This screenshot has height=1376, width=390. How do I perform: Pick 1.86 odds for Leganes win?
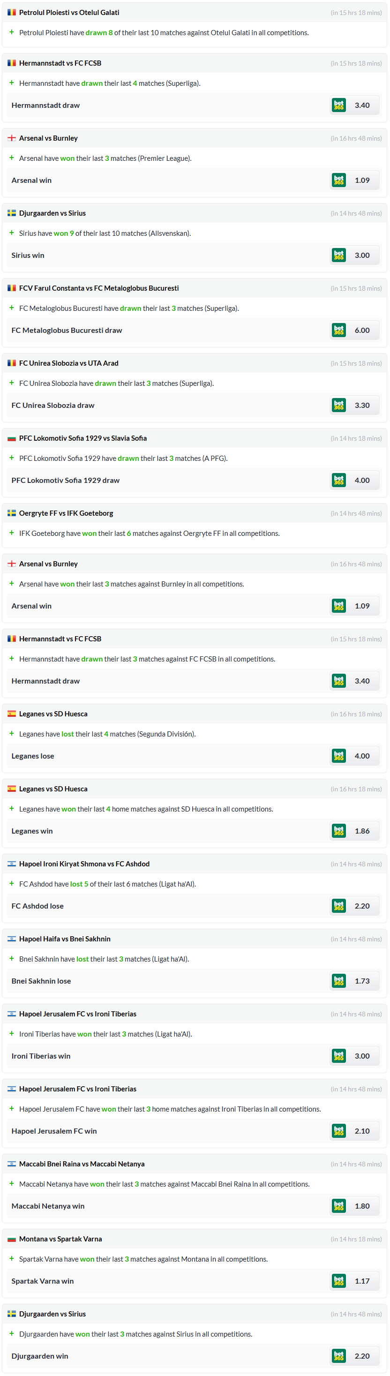tap(362, 831)
